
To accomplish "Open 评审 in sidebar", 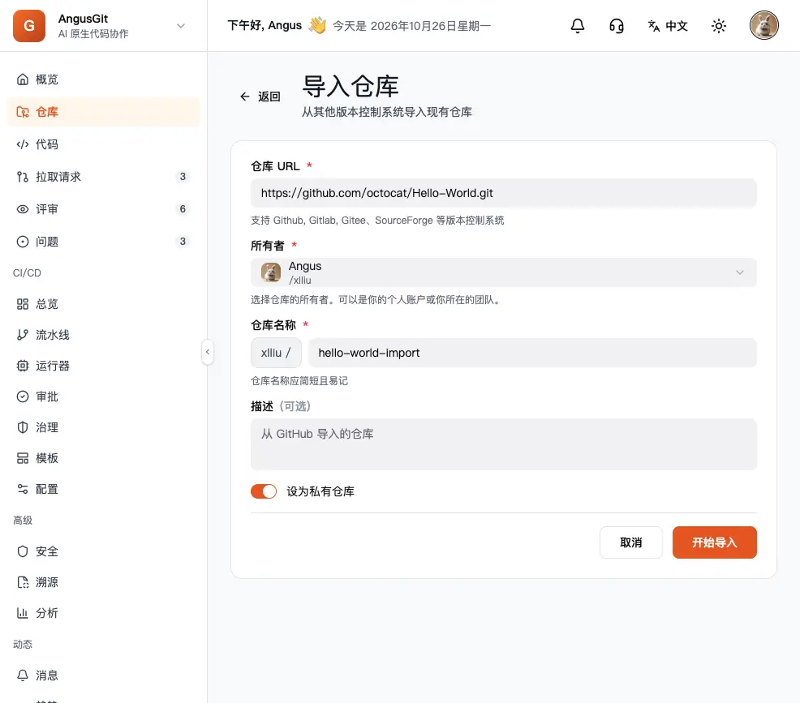I will click(104, 209).
